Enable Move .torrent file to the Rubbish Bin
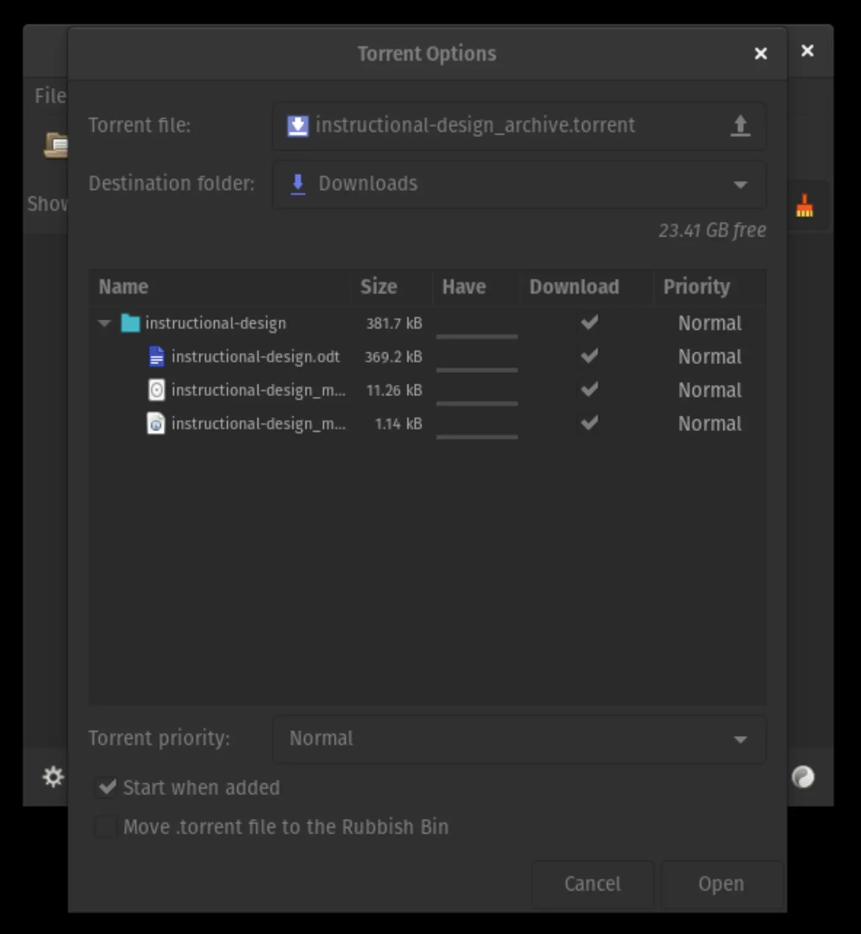 106,826
